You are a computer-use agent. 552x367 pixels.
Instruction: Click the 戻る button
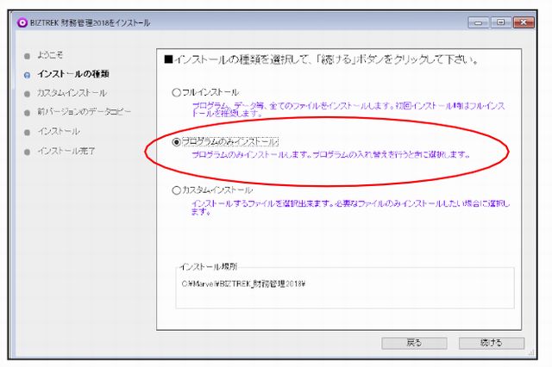(x=414, y=343)
